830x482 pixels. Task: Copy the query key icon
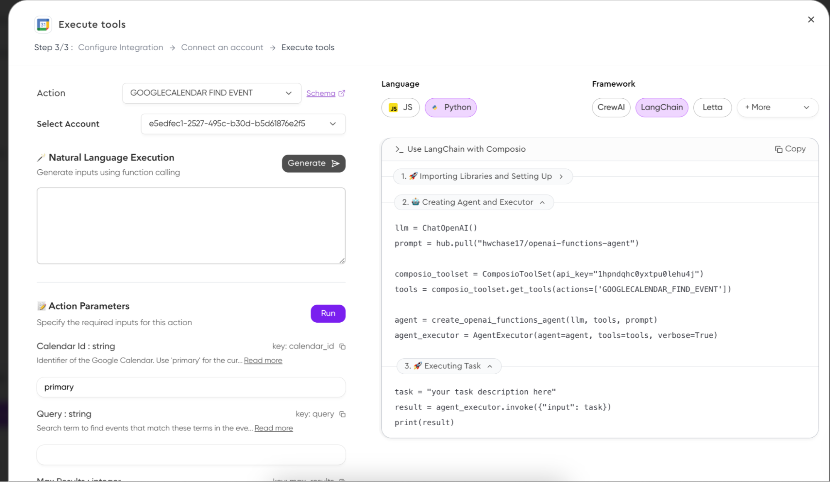pos(343,414)
